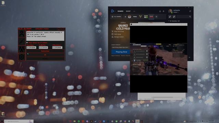Open the ALL GAMES list
The width and height of the screenshot is (219, 123).
(116, 17)
